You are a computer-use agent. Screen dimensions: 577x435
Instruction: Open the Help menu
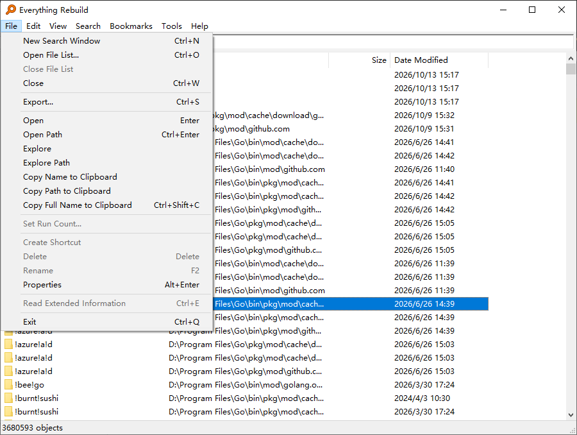199,26
